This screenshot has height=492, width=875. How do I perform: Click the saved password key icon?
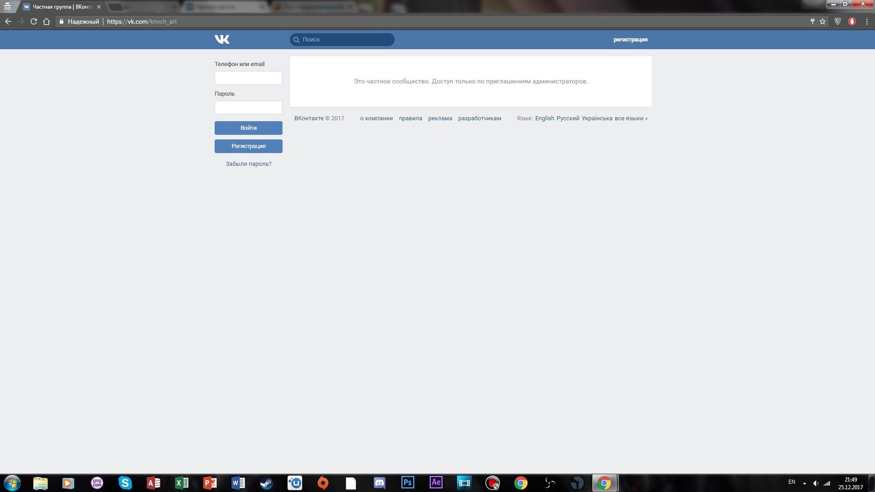click(812, 21)
